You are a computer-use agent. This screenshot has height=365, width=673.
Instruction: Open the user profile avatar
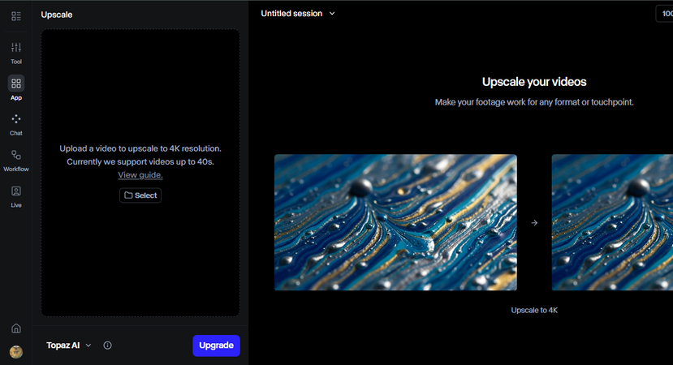(x=16, y=352)
